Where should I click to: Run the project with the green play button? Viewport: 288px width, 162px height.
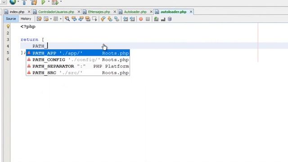coord(43,2)
